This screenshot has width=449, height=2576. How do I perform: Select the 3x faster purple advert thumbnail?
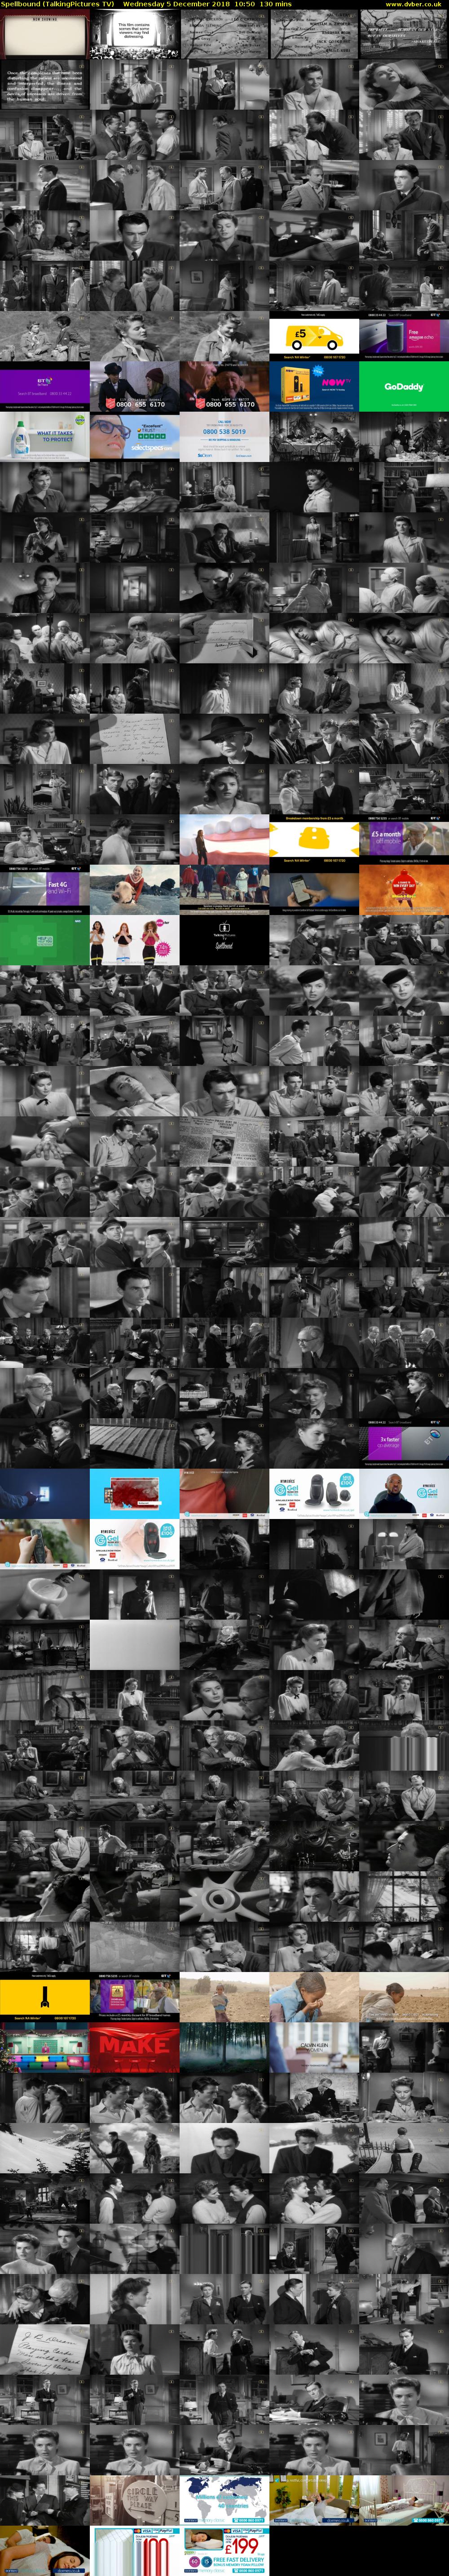[x=404, y=1444]
